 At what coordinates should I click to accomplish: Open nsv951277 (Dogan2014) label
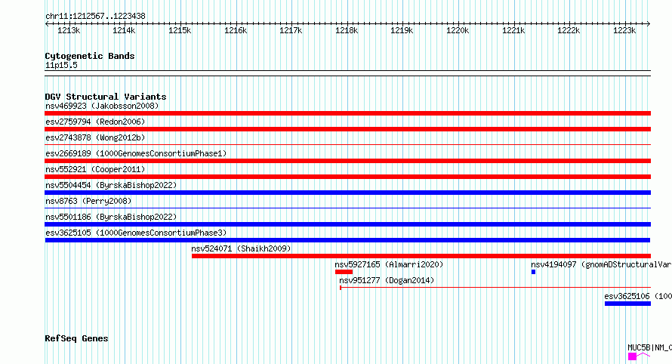[x=387, y=280]
